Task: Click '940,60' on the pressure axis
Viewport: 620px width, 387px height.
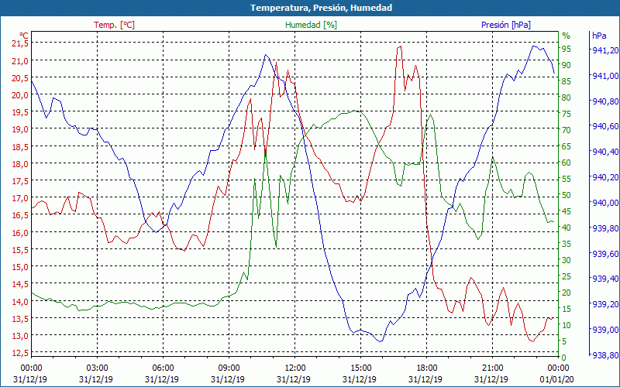Action: (x=604, y=126)
